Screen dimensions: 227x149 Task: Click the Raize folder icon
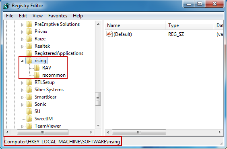(x=29, y=39)
